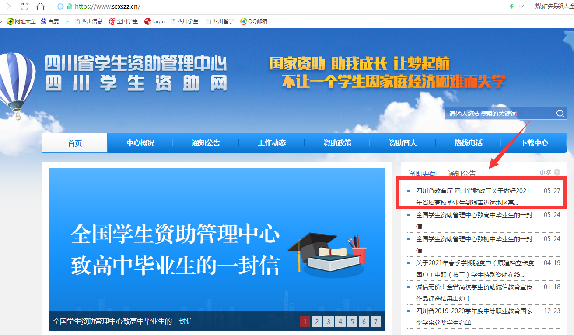Click the search magnifier icon

pos(560,114)
